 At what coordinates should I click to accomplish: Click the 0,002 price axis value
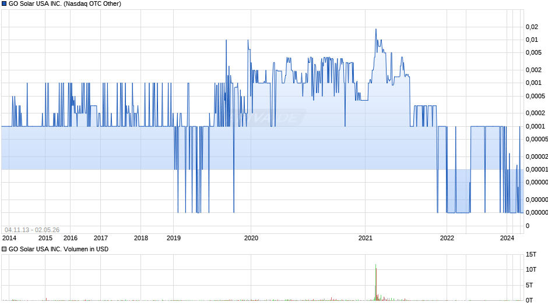click(533, 70)
